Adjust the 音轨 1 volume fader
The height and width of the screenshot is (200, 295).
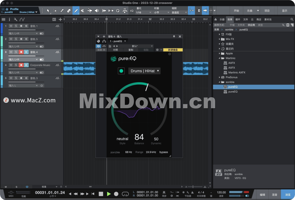click(26, 30)
